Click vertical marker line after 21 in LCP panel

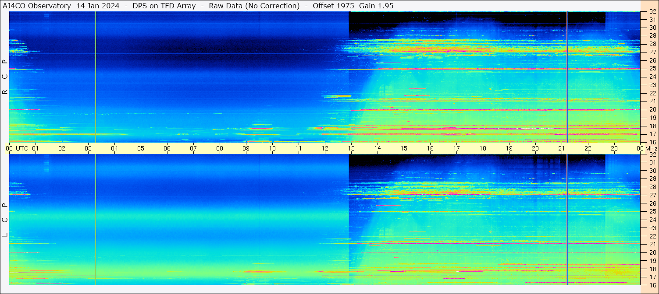(x=567, y=220)
